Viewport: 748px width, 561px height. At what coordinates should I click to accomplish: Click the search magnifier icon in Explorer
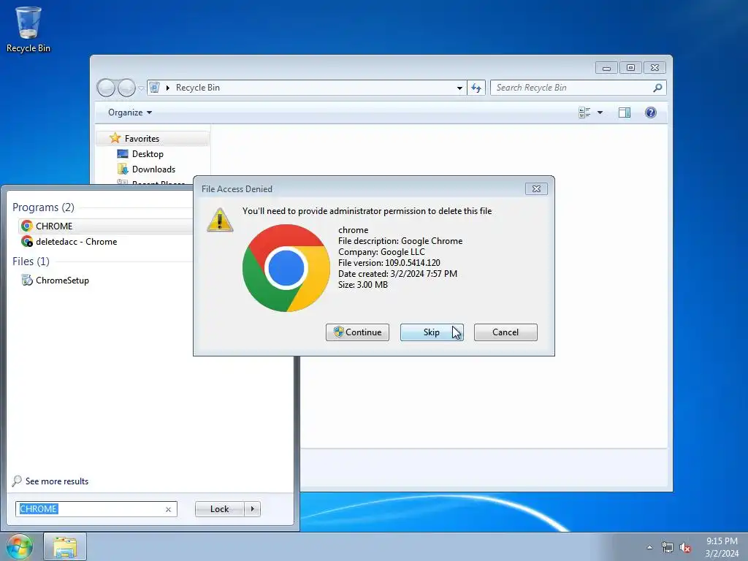pyautogui.click(x=658, y=88)
